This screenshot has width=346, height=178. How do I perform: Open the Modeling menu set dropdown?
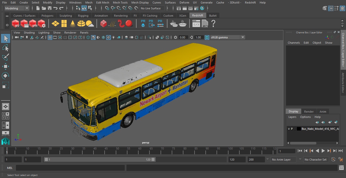[17, 8]
